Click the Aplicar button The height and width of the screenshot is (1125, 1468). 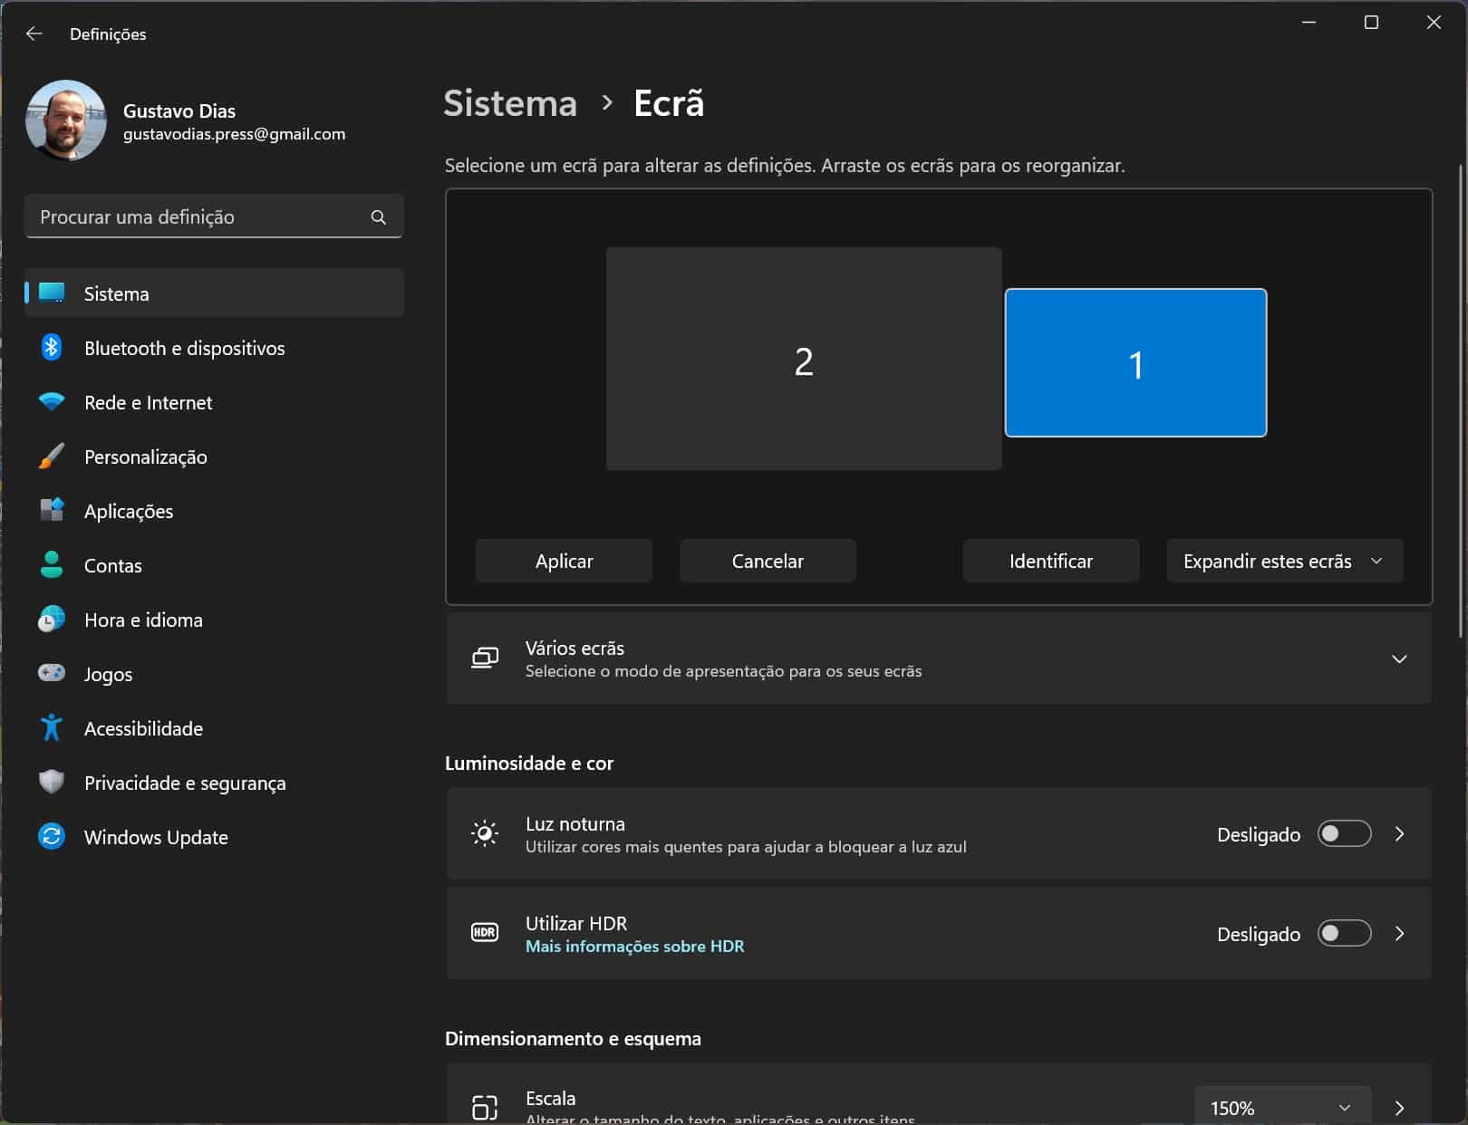click(564, 562)
